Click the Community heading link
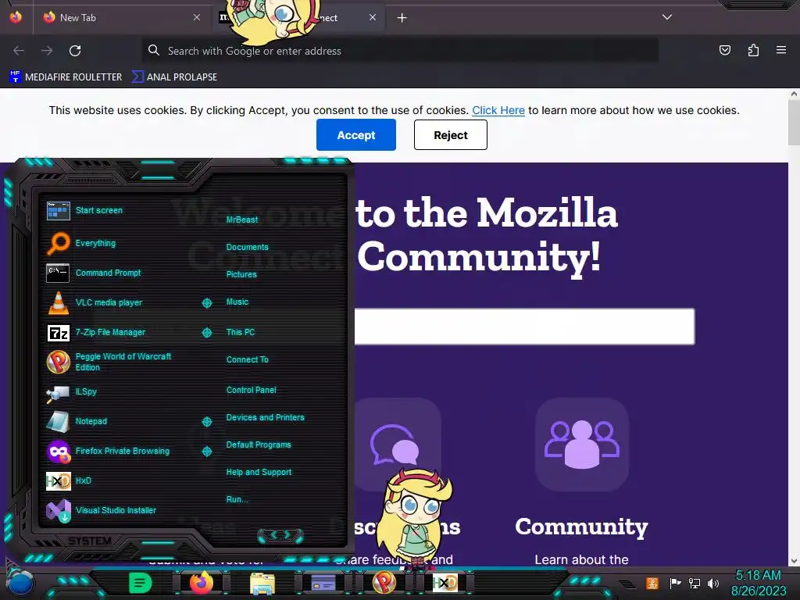Viewport: 800px width, 600px height. click(x=581, y=527)
